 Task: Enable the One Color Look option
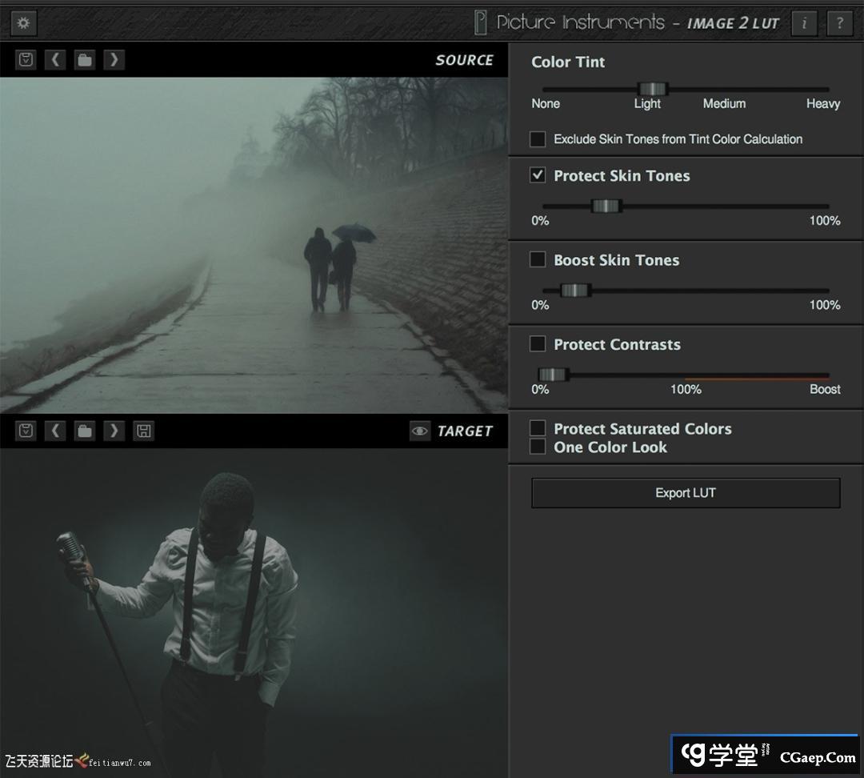click(538, 447)
